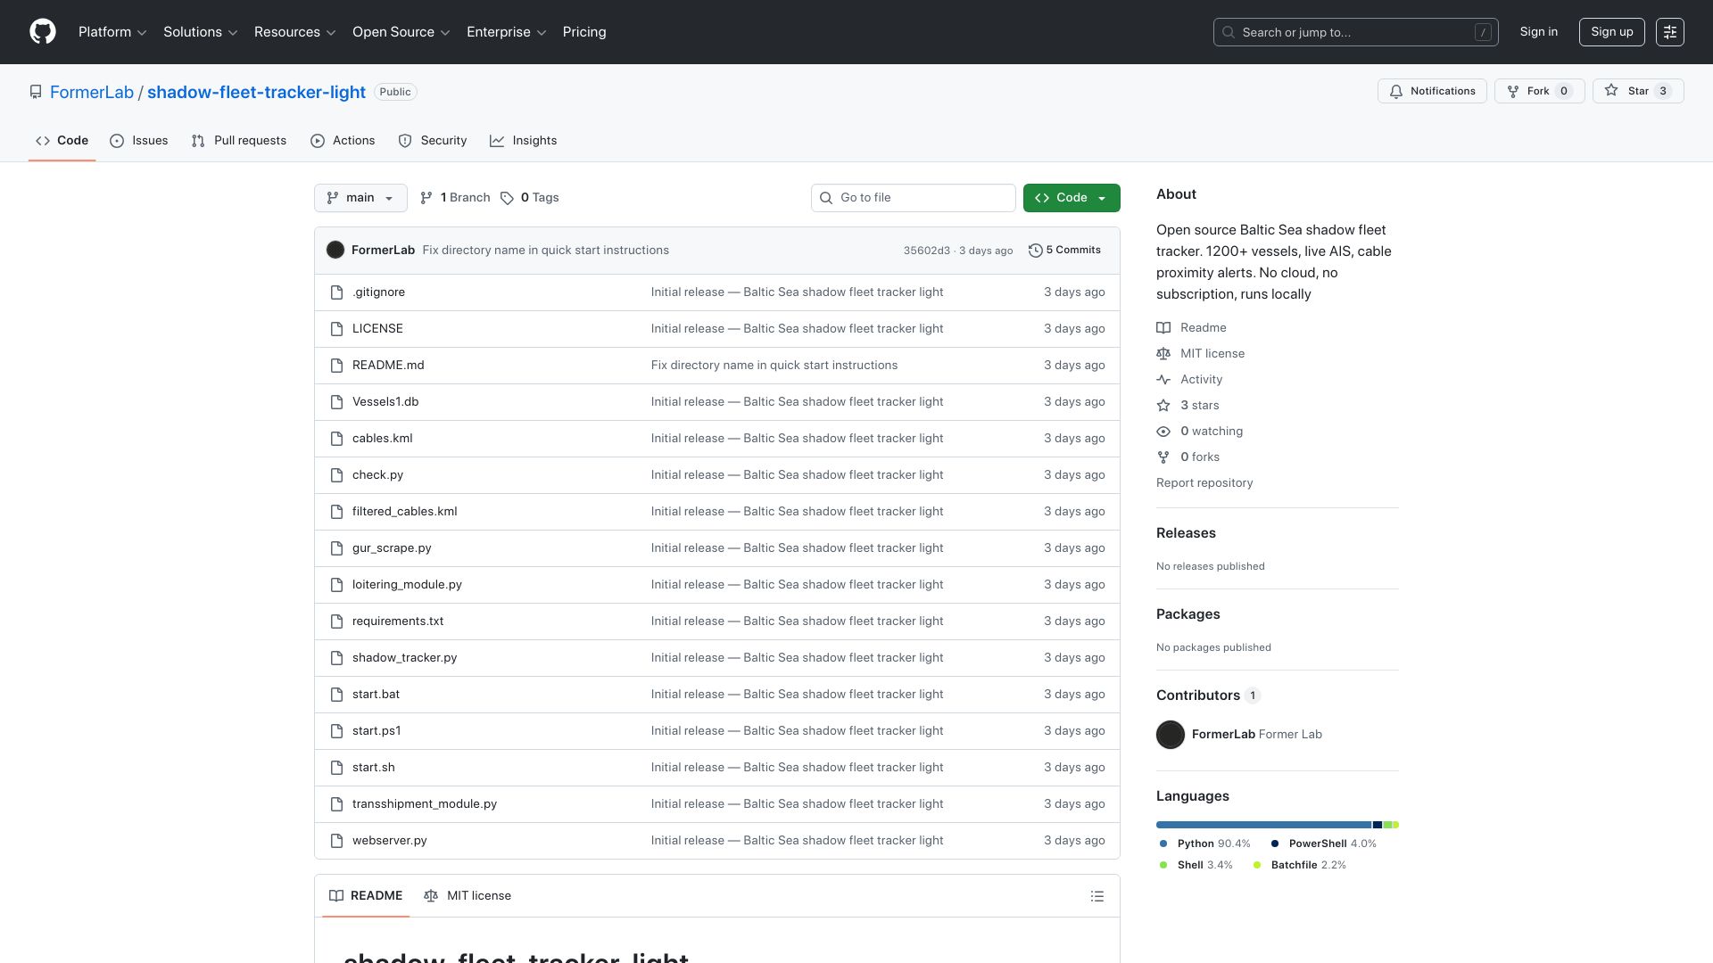The width and height of the screenshot is (1713, 963).
Task: Open the loitering_module.py file
Action: click(x=407, y=585)
